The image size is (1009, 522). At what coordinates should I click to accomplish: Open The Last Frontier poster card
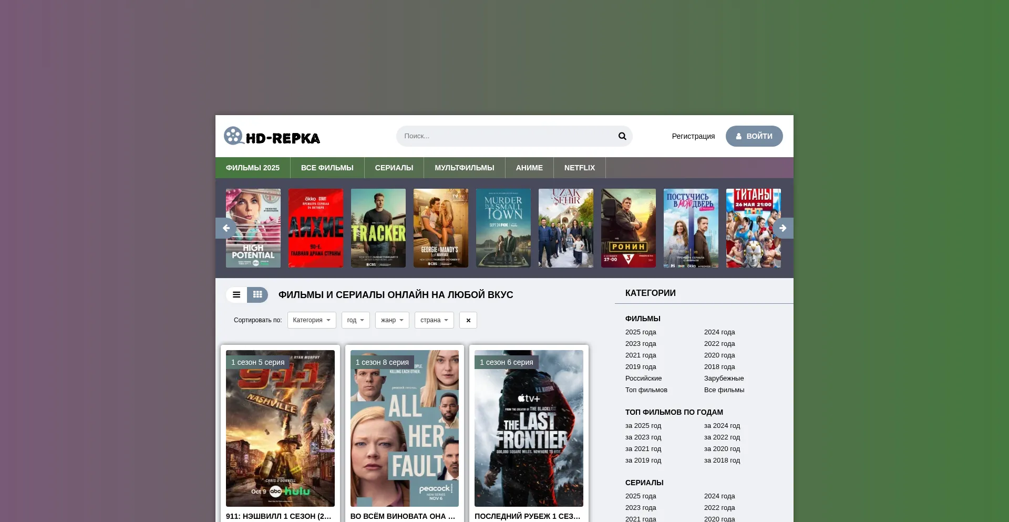[x=529, y=428]
